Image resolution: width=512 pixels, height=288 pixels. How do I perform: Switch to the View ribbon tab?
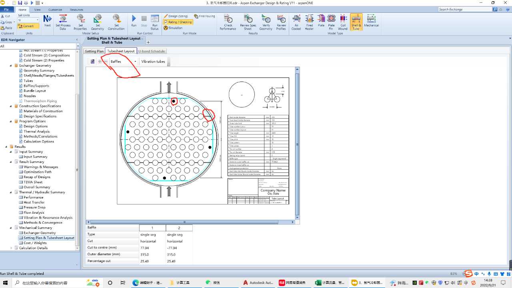tap(37, 10)
